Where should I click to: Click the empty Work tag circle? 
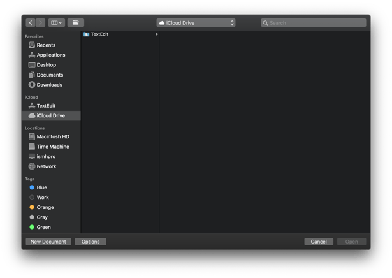[x=32, y=197]
